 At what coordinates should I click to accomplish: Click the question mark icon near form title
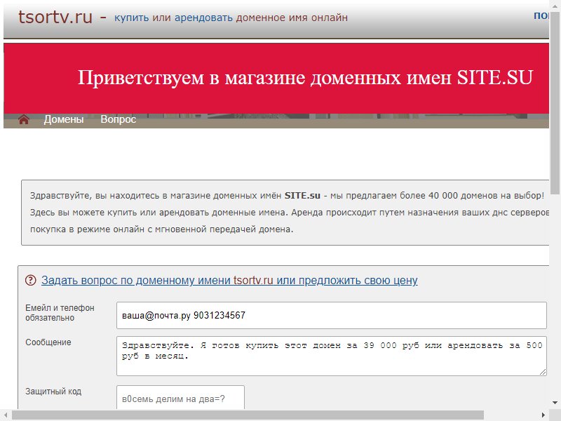[x=31, y=280]
